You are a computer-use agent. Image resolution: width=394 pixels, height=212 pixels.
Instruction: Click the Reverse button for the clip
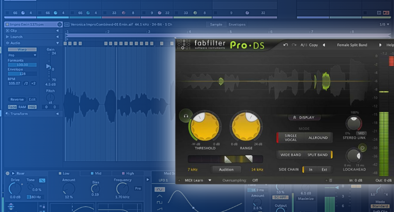pos(17,99)
